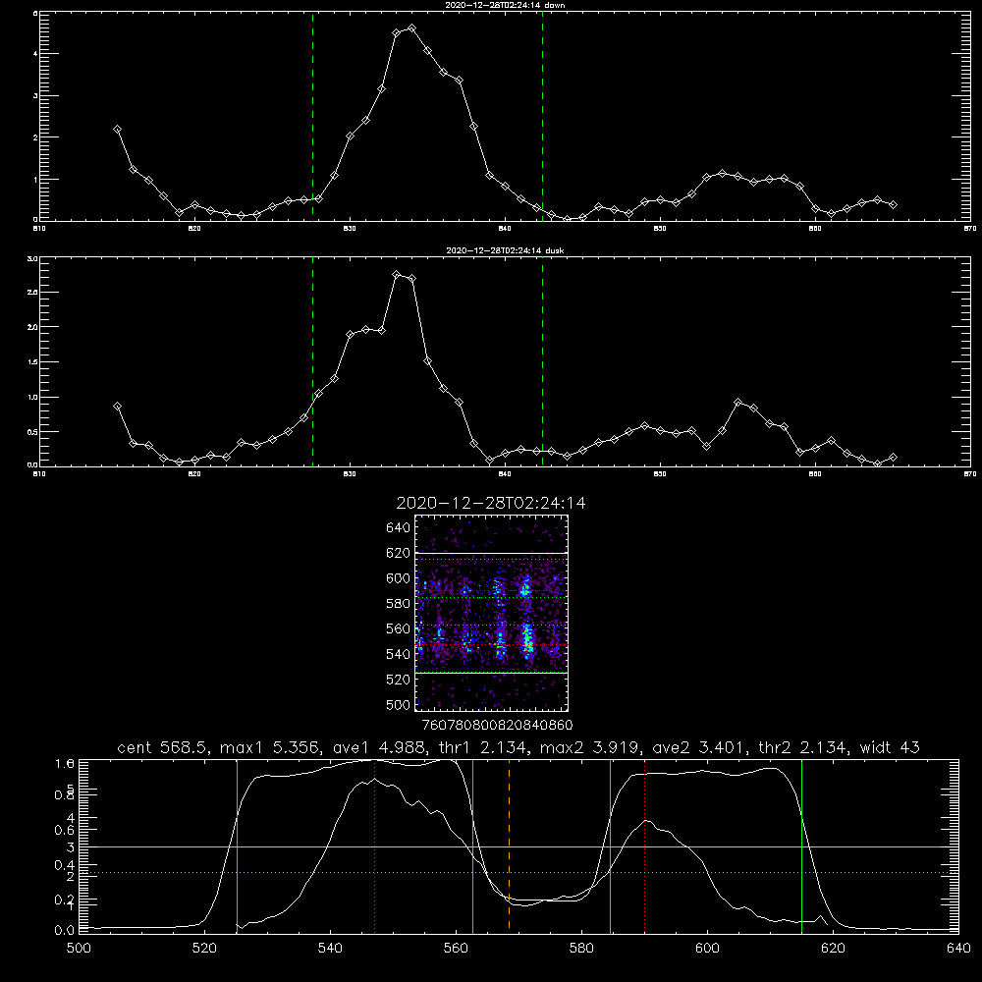Click the left green dashed line in dawn plot
This screenshot has width=982, height=982.
click(x=312, y=116)
